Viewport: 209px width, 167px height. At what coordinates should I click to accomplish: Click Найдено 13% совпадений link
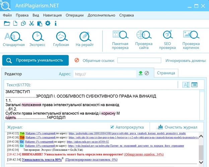tap(41, 133)
